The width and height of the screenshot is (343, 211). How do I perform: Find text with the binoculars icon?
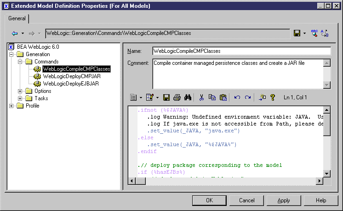(188, 97)
